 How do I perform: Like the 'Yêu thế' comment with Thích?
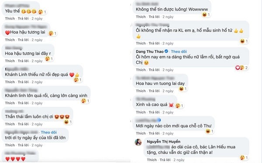(x=10, y=18)
